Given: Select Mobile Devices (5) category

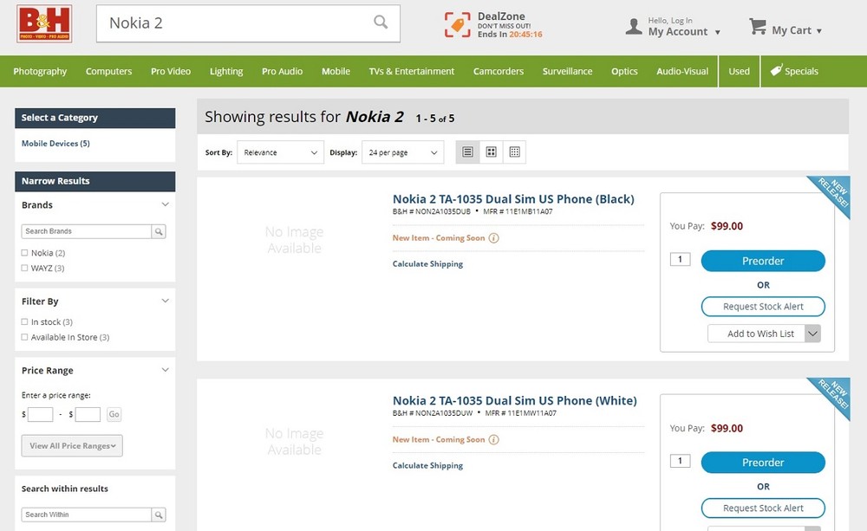Looking at the screenshot, I should [x=55, y=144].
